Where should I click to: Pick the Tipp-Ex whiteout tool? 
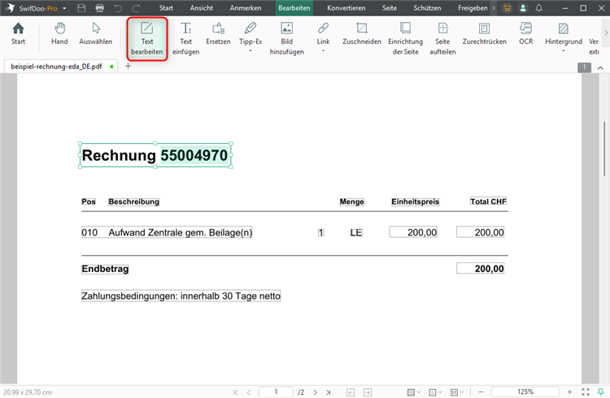[x=251, y=33]
